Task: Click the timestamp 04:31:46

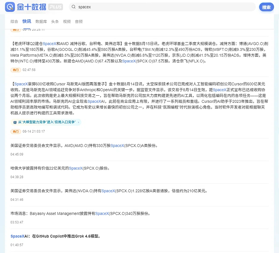Action: (x=17, y=200)
